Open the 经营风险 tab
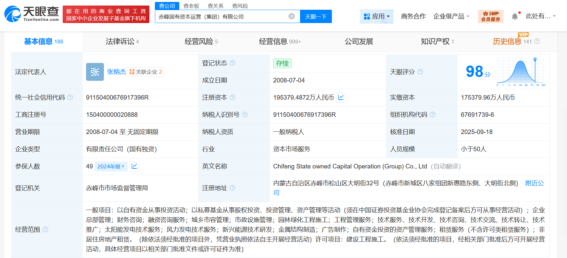This screenshot has height=258, width=567. coord(201,42)
